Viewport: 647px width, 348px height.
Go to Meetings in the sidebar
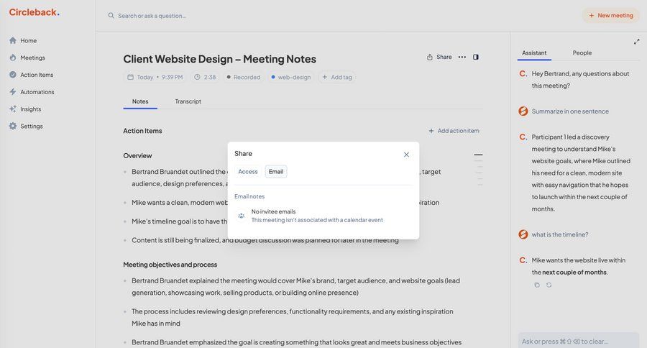coord(32,58)
